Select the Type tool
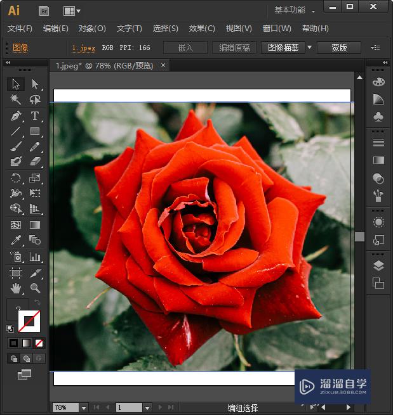393x415 pixels. [x=35, y=116]
